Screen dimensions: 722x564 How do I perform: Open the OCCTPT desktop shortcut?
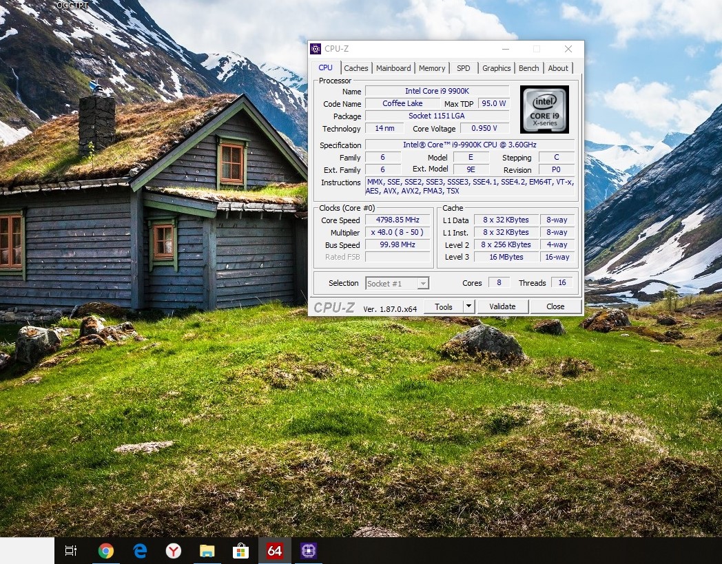(x=72, y=5)
